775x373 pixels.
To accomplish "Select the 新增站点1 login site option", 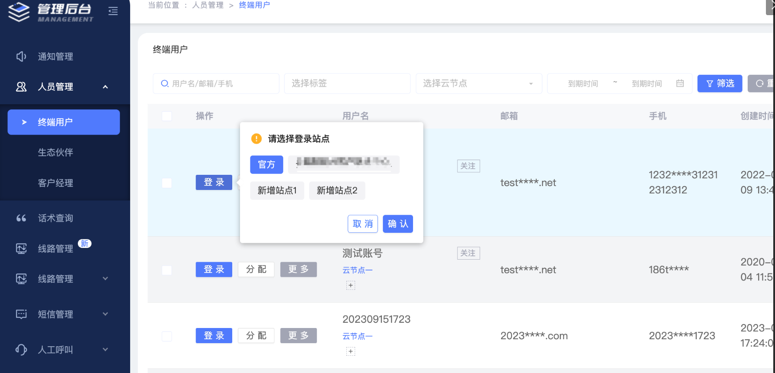I will [x=277, y=190].
